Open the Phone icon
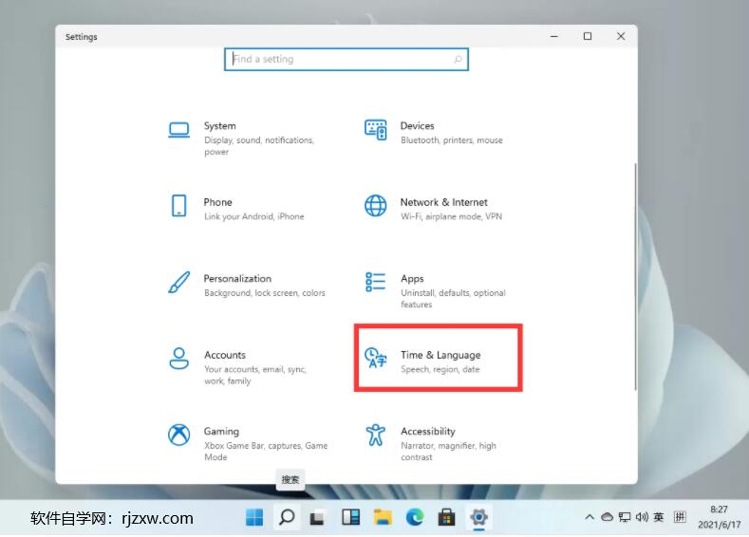The image size is (749, 537). [x=179, y=206]
